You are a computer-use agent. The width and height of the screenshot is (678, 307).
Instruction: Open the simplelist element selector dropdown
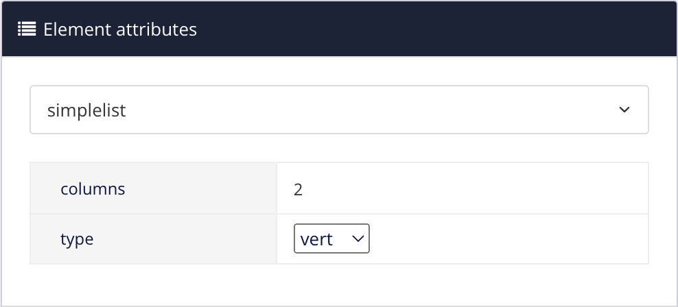[x=339, y=110]
